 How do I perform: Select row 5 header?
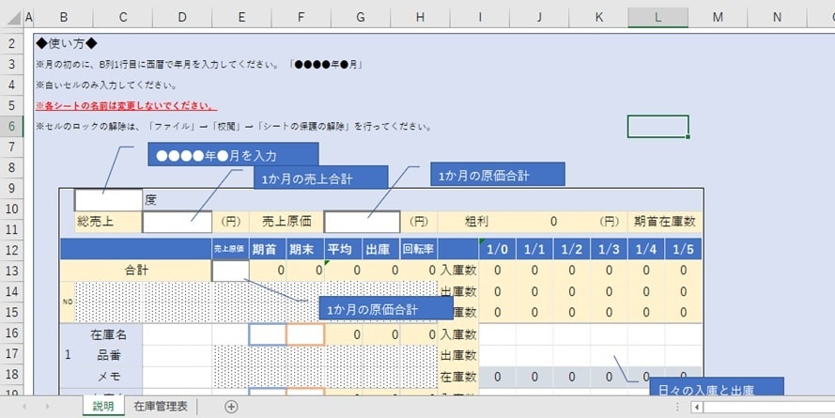coord(11,105)
